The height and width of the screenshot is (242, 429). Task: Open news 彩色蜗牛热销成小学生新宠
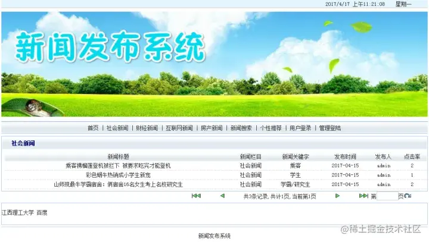point(118,175)
